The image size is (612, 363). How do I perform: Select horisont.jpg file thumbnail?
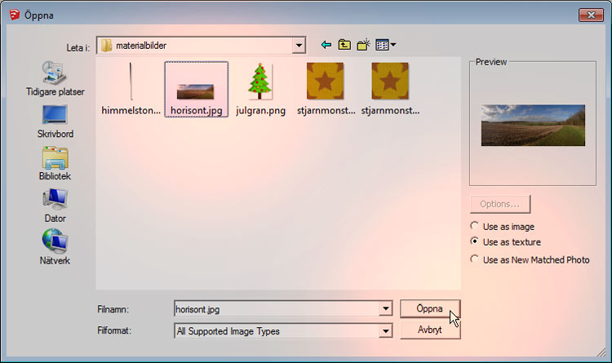(197, 90)
